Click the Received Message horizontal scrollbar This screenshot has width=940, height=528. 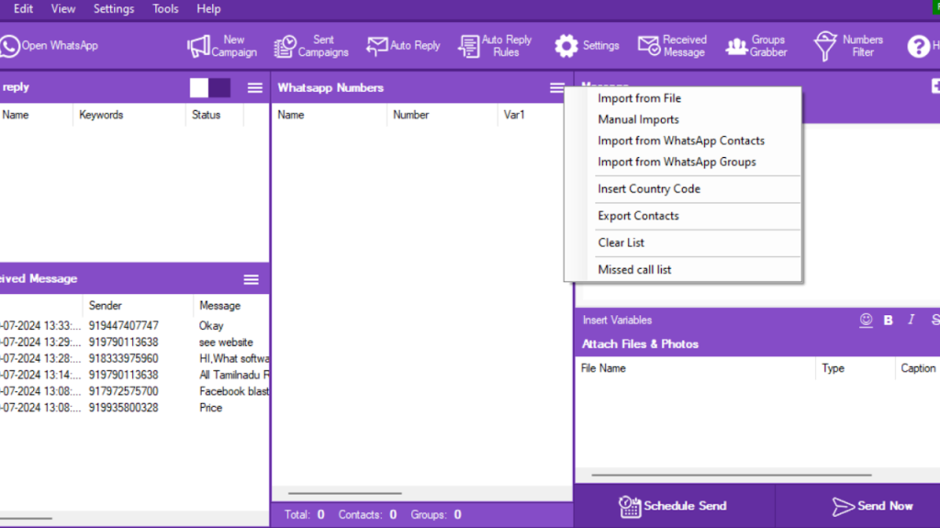tap(26, 518)
